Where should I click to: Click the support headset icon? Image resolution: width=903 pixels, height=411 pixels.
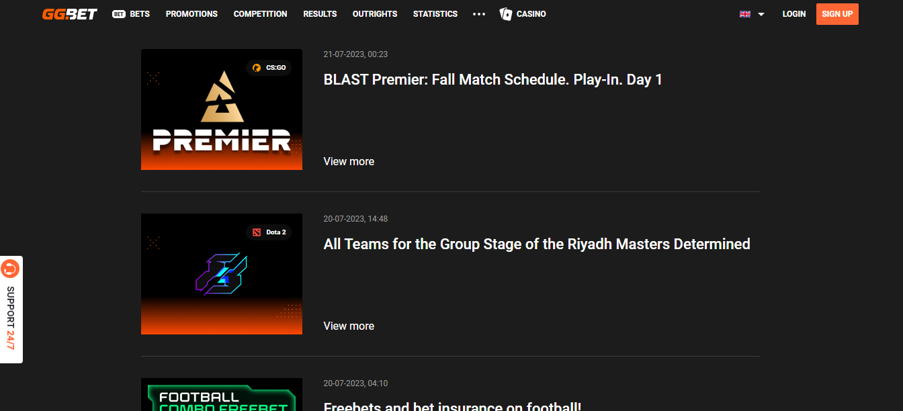[10, 269]
